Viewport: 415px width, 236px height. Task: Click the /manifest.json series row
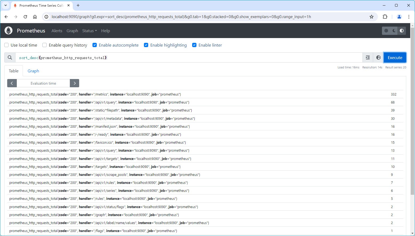(205, 126)
